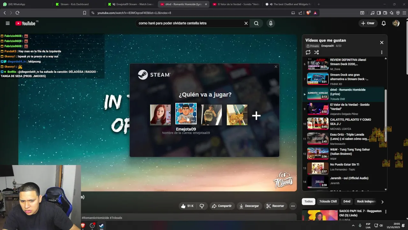Open the Leo AI sparkle icon
Image resolution: width=408 pixels, height=230 pixels.
click(391, 13)
